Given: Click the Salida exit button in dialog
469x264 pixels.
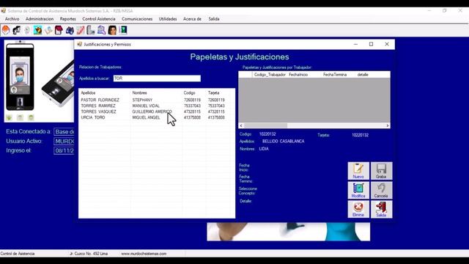Looking at the screenshot, I should coord(381,209).
